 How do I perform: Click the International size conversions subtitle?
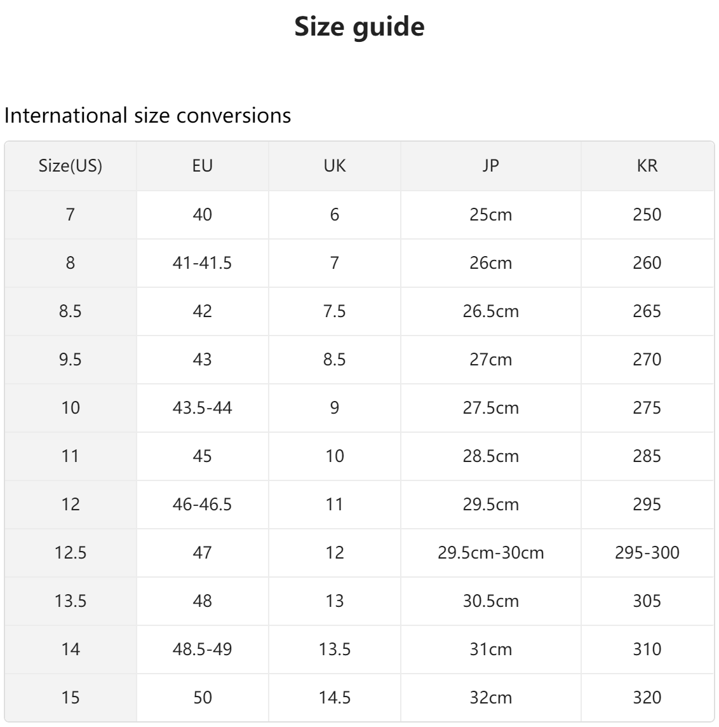click(x=147, y=115)
